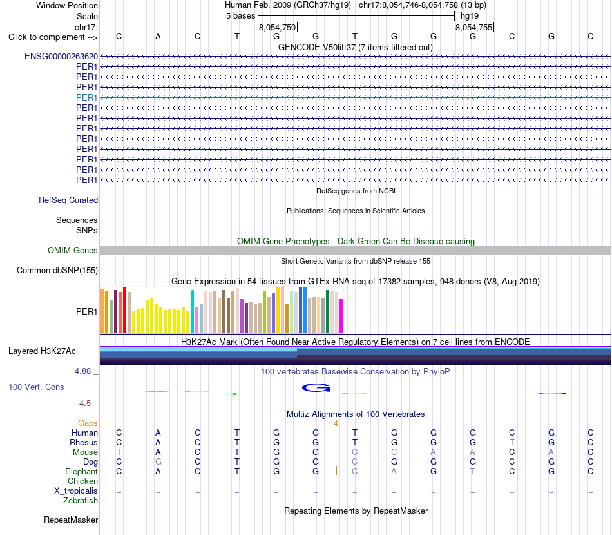This screenshot has height=535, width=612.
Task: Click the OMIM Genes track label
Action: (72, 250)
